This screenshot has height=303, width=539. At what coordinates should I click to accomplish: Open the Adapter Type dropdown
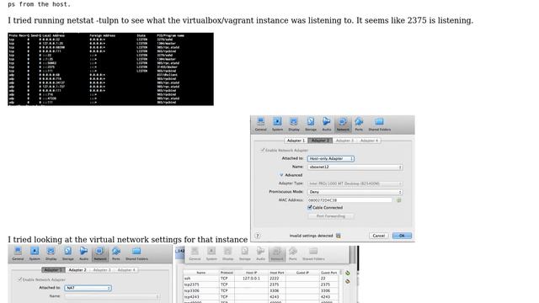(355, 183)
